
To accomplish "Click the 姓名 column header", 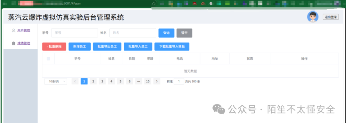I will [111, 59].
